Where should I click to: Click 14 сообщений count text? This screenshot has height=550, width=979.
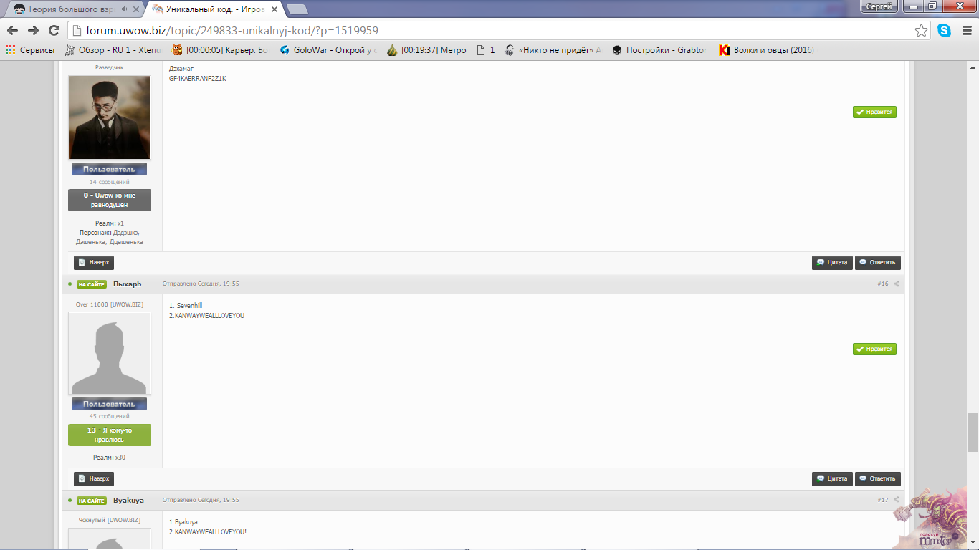point(109,182)
